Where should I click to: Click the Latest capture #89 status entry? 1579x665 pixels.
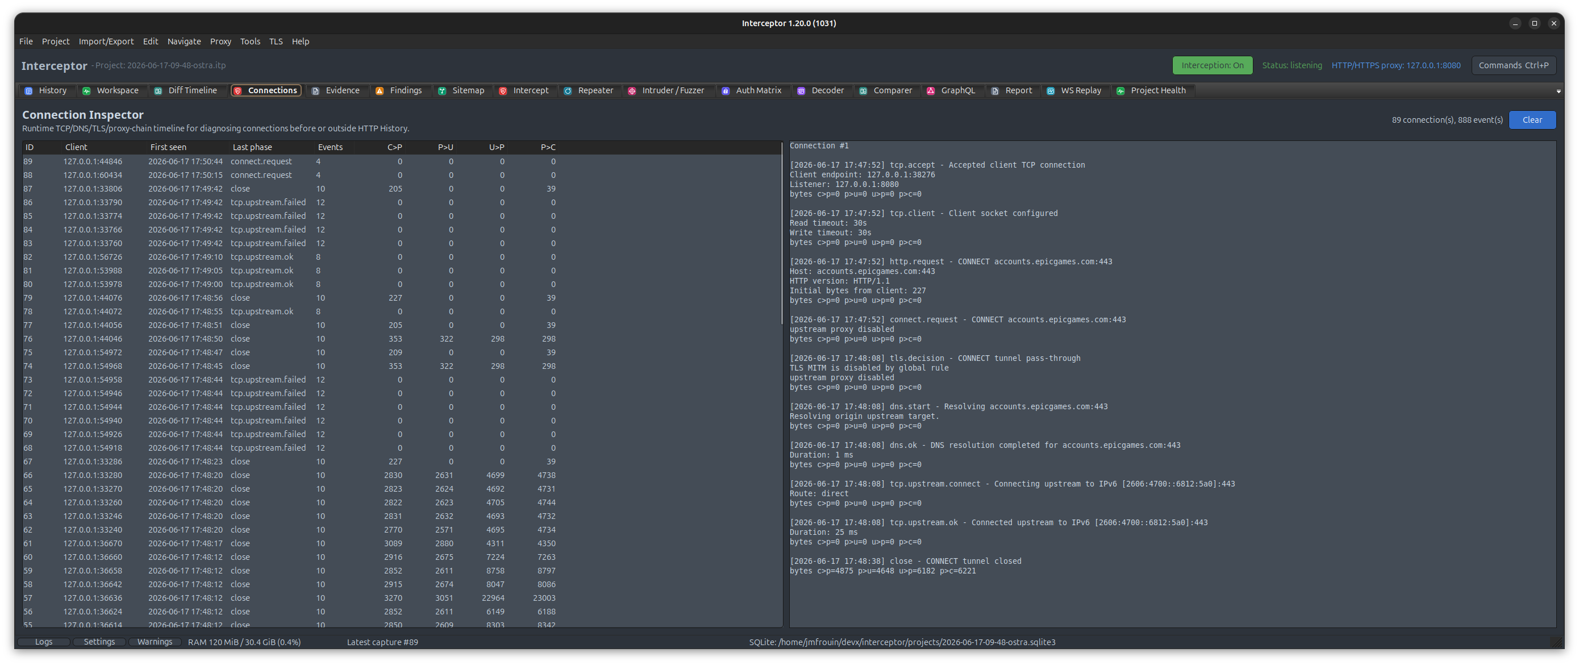tap(382, 642)
